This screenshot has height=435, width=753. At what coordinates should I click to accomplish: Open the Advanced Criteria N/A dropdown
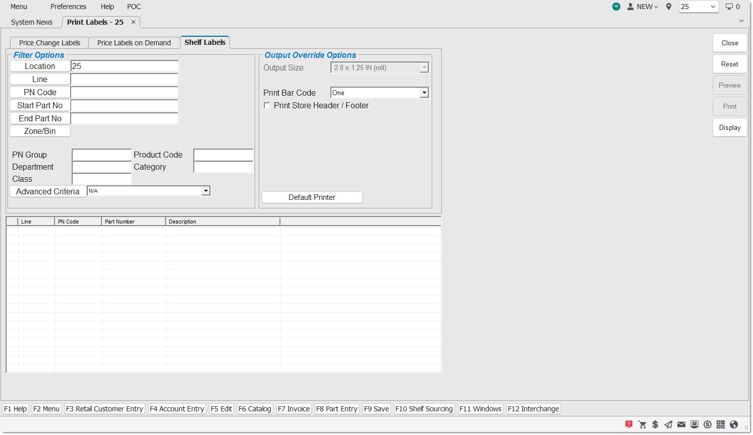(205, 191)
